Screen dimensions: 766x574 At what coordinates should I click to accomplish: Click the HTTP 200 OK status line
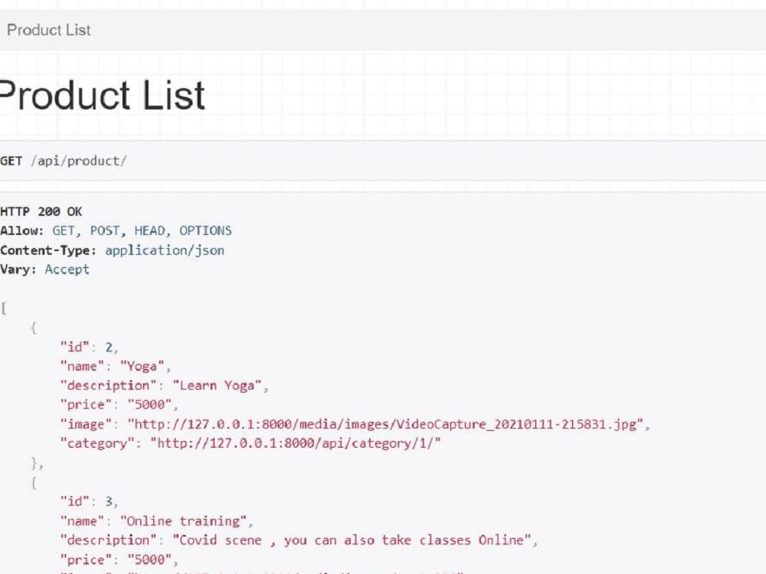pyautogui.click(x=42, y=211)
